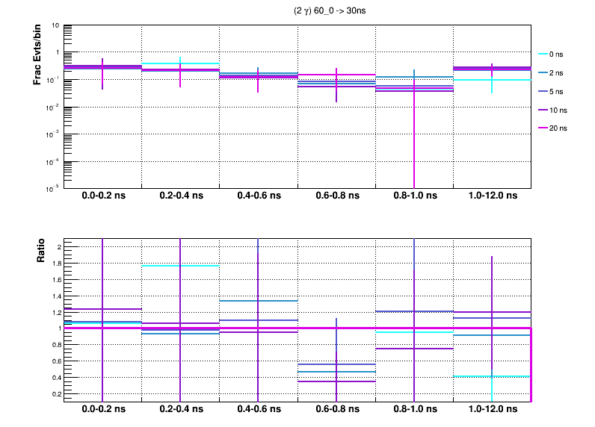
Task: Click the plot title '(2 γ) 60_0 -> 30ns'
Action: [336, 12]
